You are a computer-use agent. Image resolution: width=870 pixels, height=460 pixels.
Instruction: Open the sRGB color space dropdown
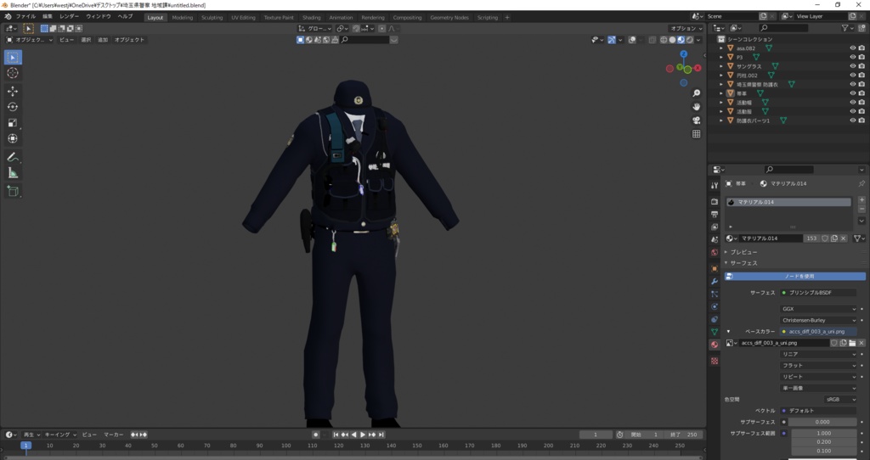point(840,399)
